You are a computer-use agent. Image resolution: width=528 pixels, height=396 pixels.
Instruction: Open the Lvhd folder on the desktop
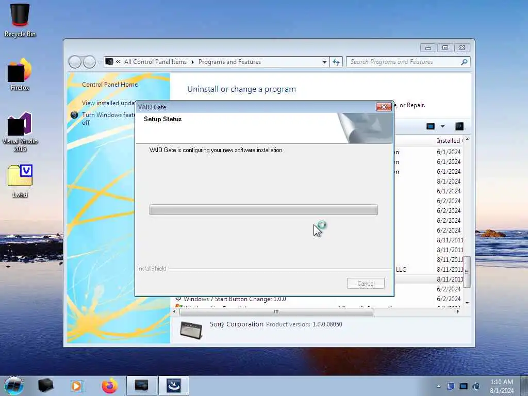pos(20,181)
